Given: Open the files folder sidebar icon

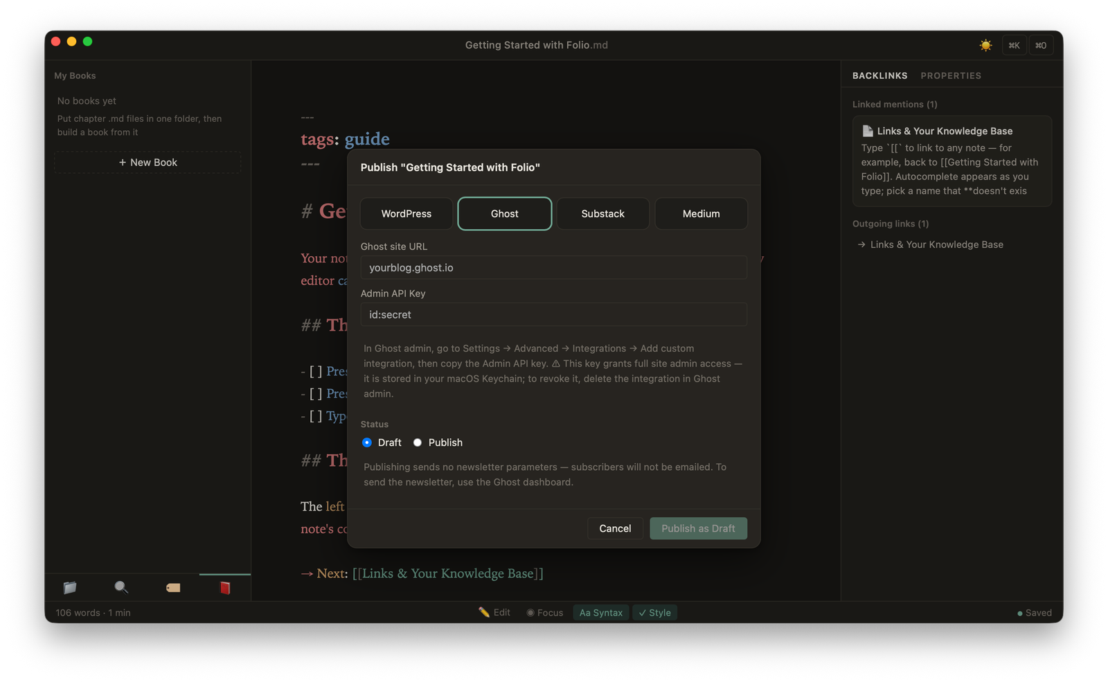Looking at the screenshot, I should [70, 588].
